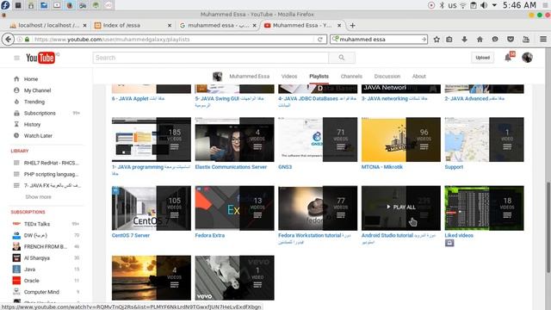Click the YouTube search input field
Viewport: 551px width, 310px height.
pos(211,58)
